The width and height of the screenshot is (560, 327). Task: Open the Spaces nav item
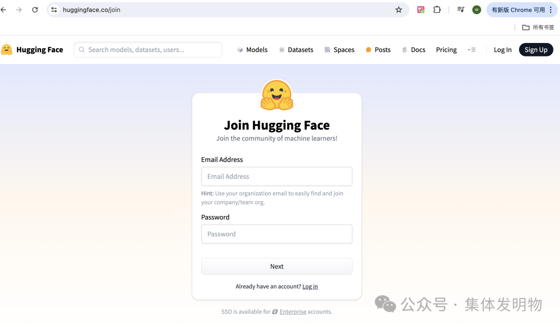coord(339,50)
